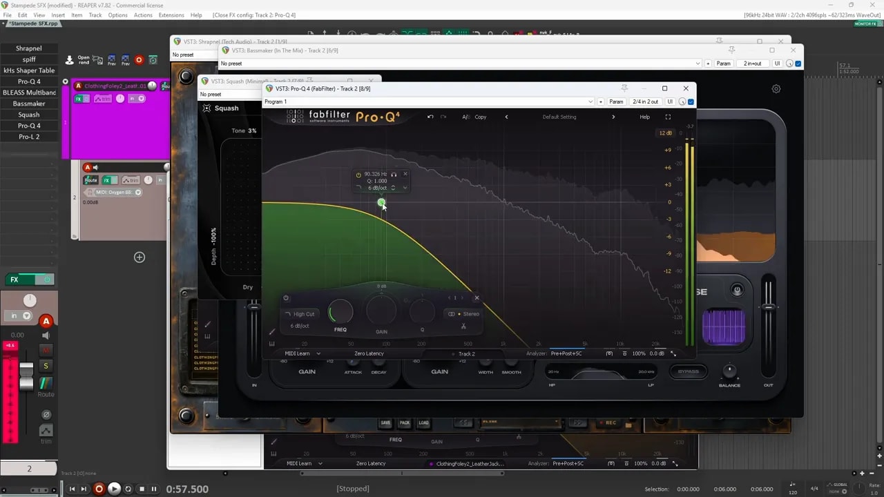Go to next preset arrow in Pro-Q 4
The height and width of the screenshot is (497, 884).
coord(613,117)
